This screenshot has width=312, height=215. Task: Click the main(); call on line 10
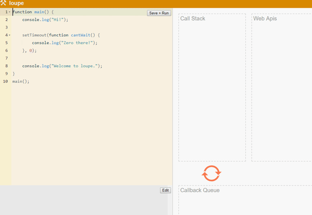click(x=21, y=81)
